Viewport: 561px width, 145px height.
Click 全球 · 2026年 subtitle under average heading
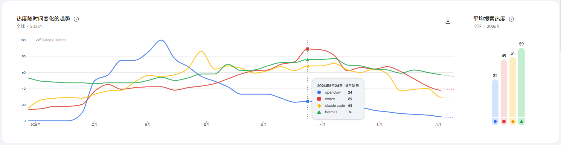[487, 26]
